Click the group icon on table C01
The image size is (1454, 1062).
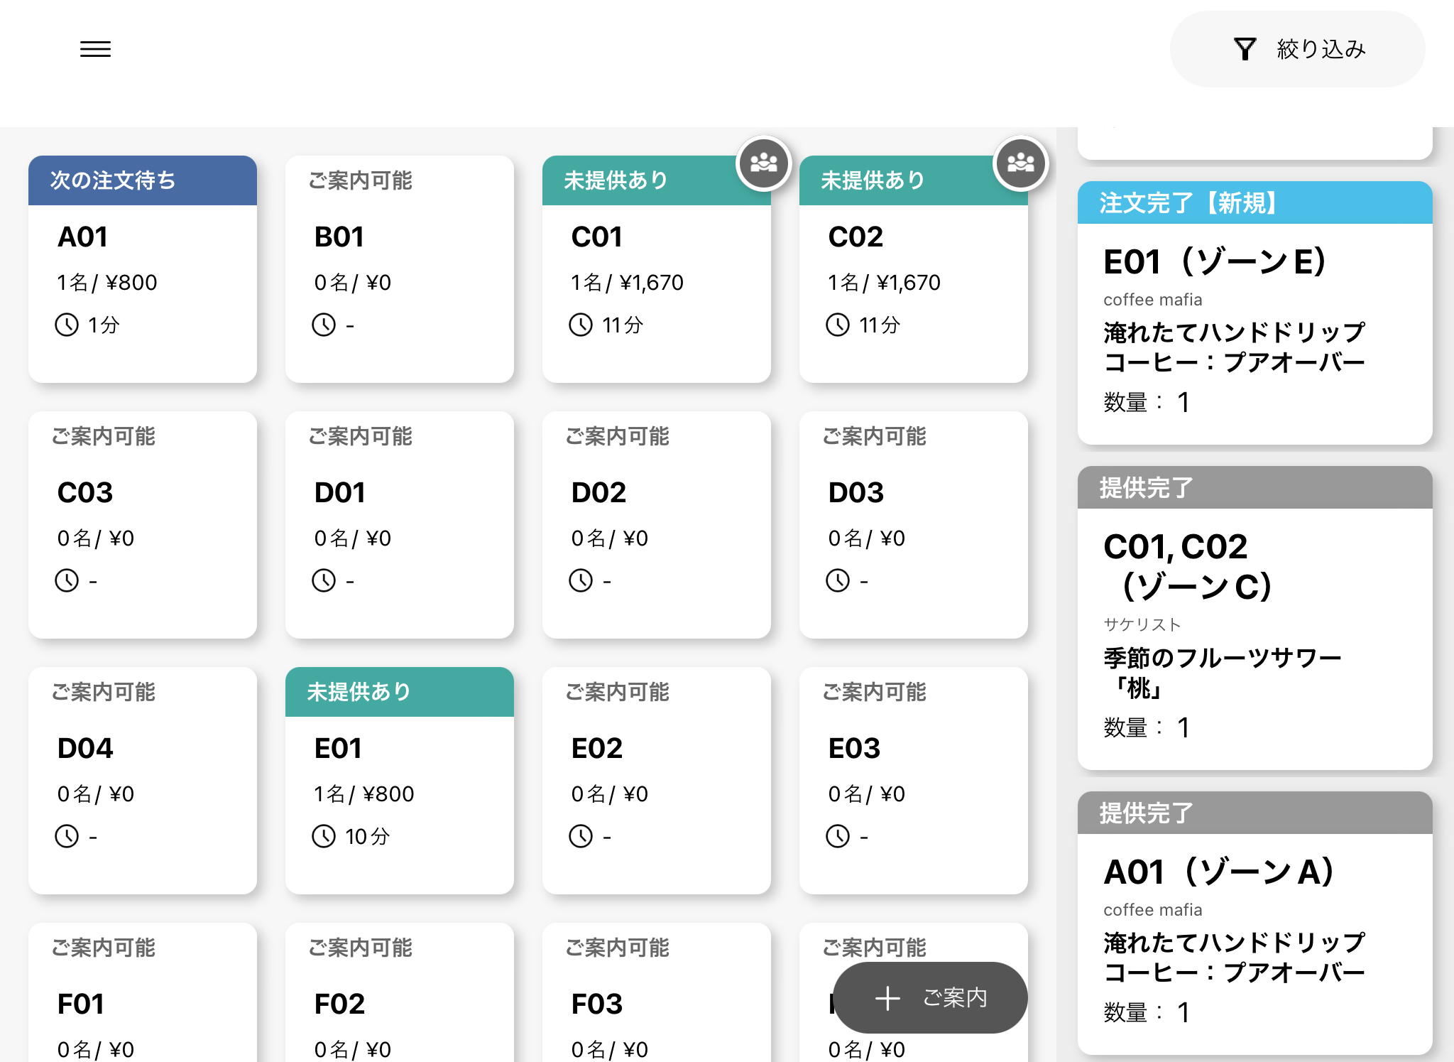pyautogui.click(x=764, y=163)
